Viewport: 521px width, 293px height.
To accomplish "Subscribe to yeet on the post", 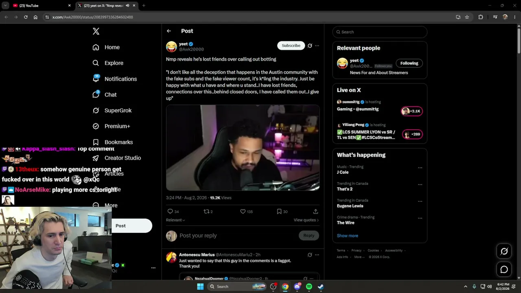I will pos(291,46).
